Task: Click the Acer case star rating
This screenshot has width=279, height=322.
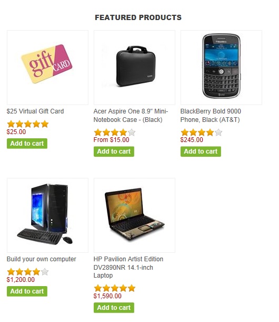Action: (x=115, y=132)
